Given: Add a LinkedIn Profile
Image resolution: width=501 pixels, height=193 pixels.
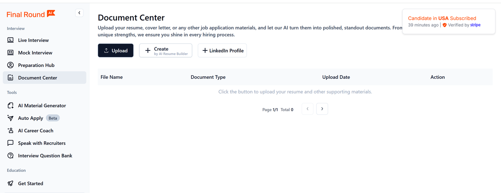Looking at the screenshot, I should [222, 51].
